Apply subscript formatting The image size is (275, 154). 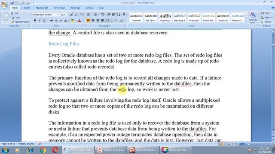click(56, 21)
